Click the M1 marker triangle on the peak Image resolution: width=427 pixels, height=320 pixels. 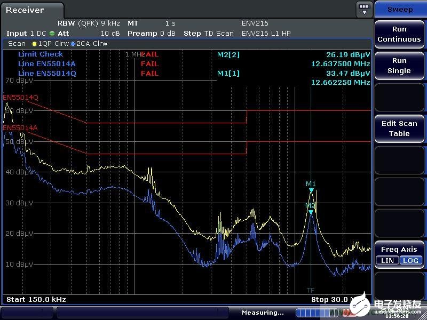311,190
